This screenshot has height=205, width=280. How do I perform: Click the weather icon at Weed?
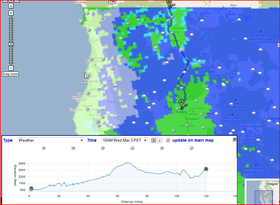tap(181, 50)
